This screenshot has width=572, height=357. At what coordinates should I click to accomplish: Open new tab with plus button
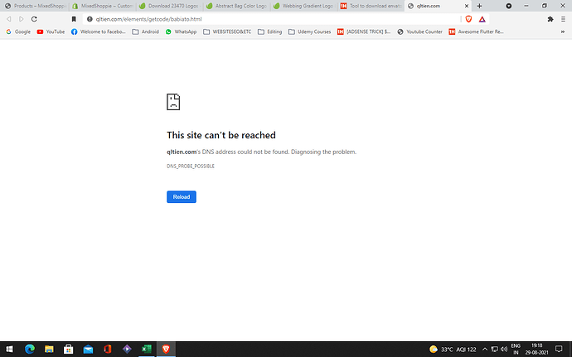(479, 6)
